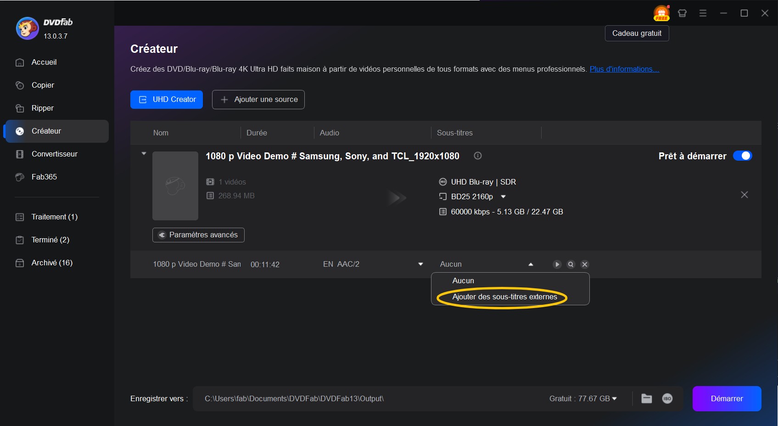Click the Nom column header

(161, 133)
